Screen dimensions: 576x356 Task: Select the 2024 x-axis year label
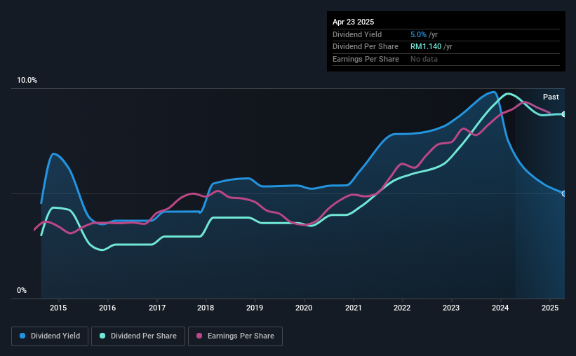pyautogui.click(x=500, y=308)
